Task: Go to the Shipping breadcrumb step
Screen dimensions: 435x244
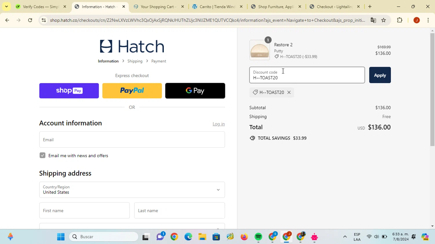Action: tap(135, 61)
